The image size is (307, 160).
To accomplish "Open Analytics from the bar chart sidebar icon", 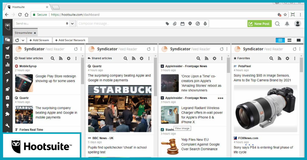I will 7,64.
